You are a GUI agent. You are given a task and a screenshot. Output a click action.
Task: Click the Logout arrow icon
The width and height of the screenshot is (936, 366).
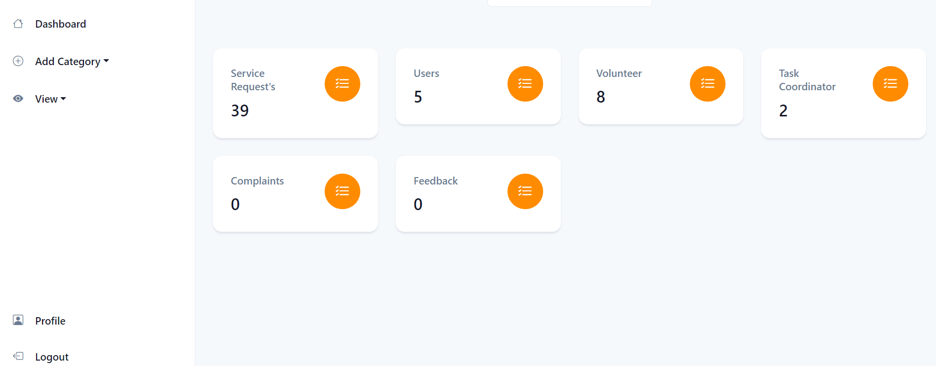pos(18,356)
